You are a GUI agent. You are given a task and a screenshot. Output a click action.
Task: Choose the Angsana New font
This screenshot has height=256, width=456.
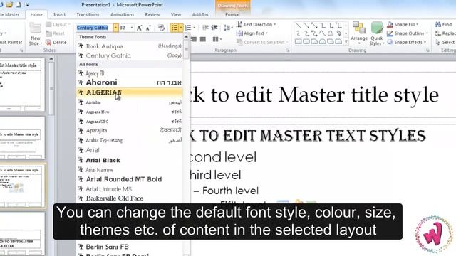pos(130,112)
